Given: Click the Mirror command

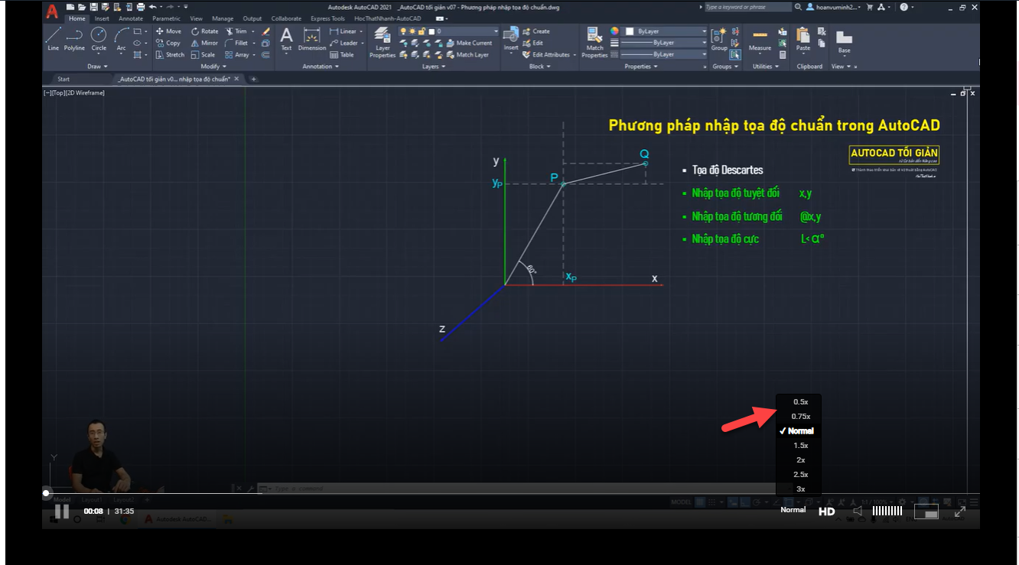Looking at the screenshot, I should pyautogui.click(x=204, y=43).
